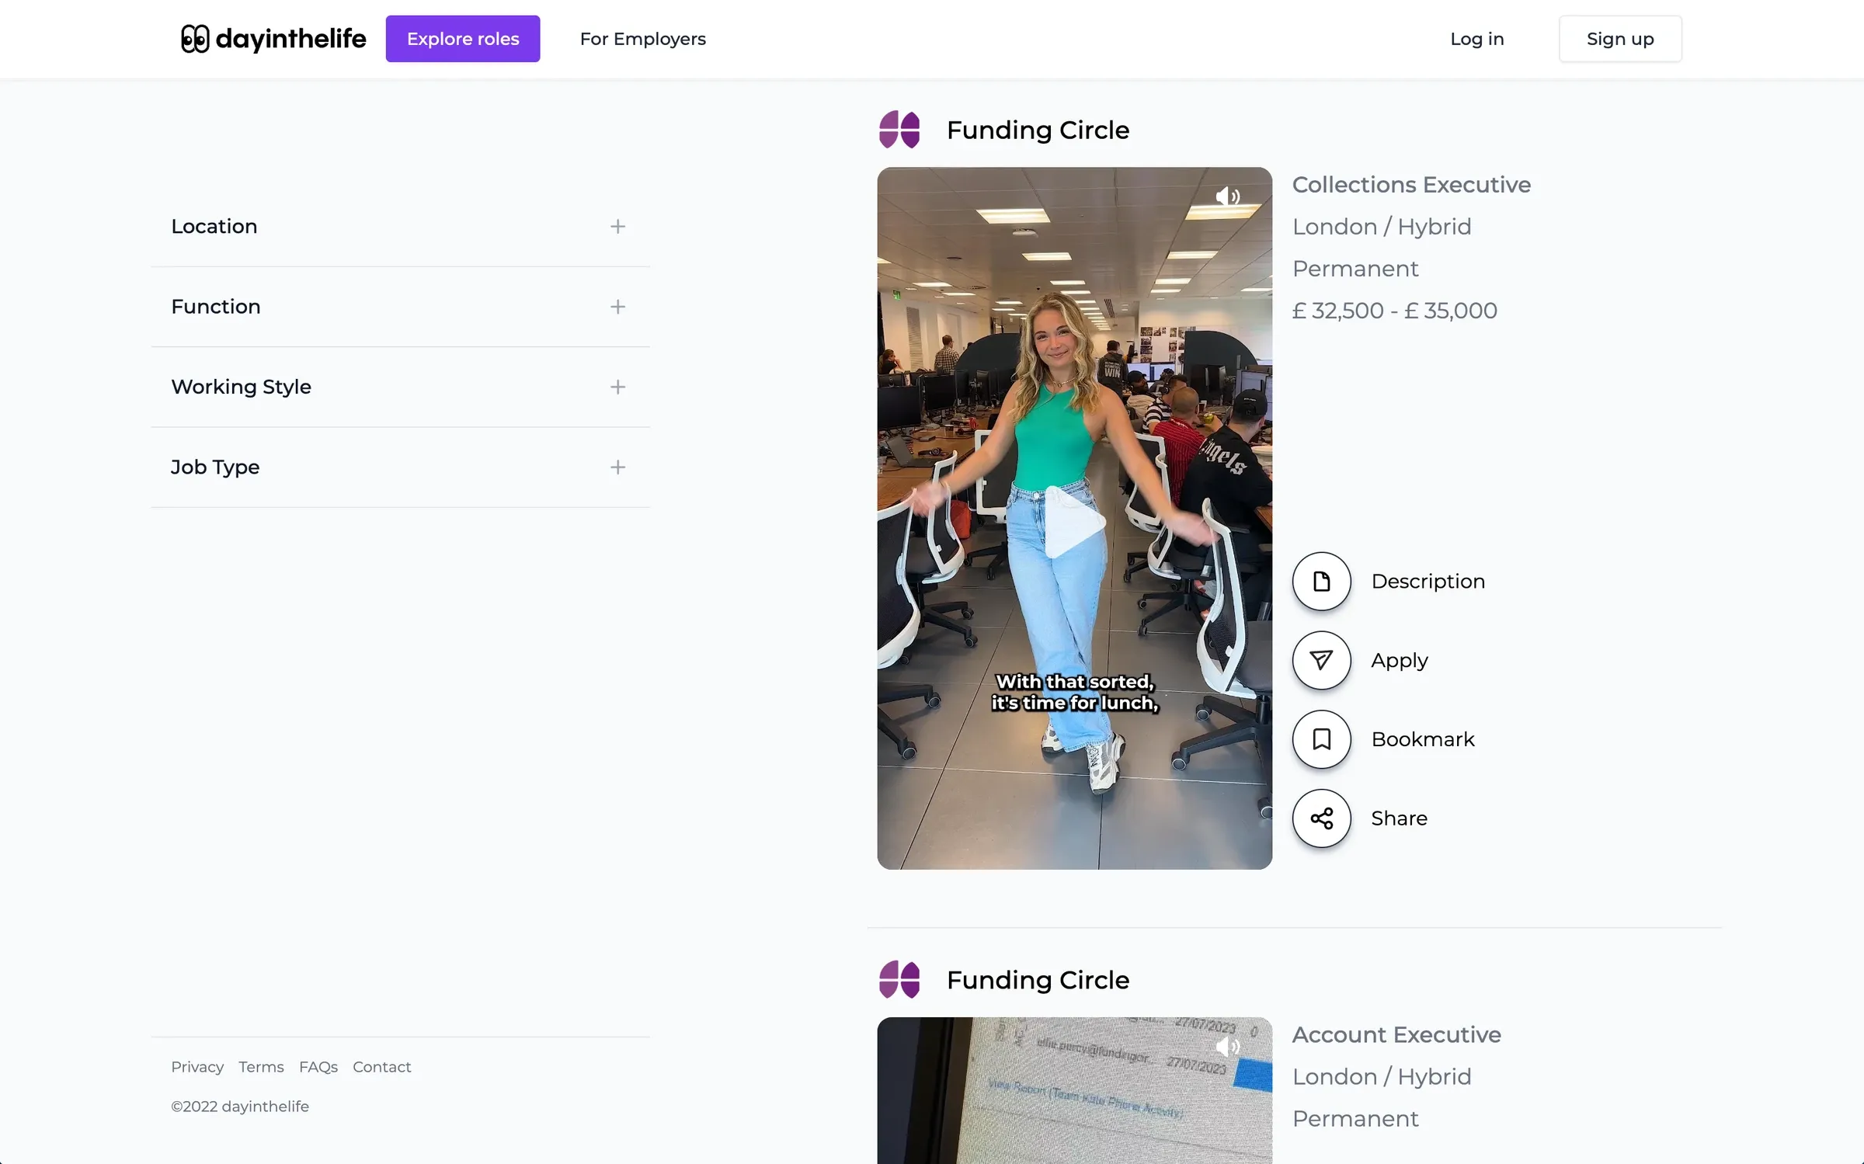This screenshot has height=1164, width=1864.
Task: Open the Explore roles tab
Action: tap(463, 39)
